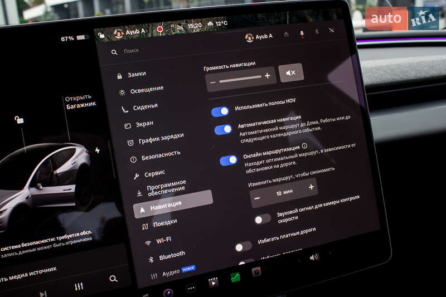Enable avoid toll roads toggle
446x297 pixels.
tap(243, 246)
